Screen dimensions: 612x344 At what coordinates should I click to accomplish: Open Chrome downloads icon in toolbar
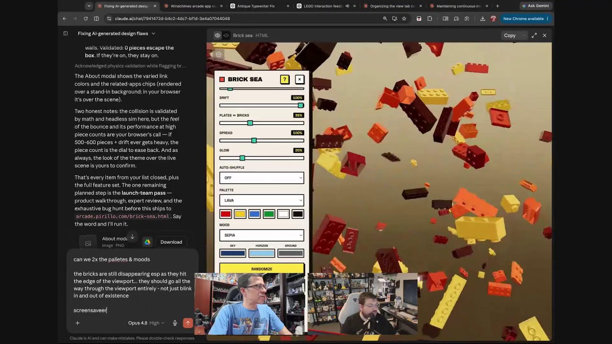482,19
